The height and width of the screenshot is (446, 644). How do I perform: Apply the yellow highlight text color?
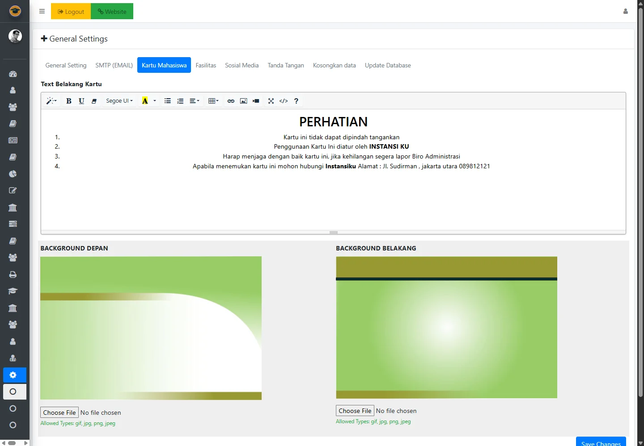(145, 101)
